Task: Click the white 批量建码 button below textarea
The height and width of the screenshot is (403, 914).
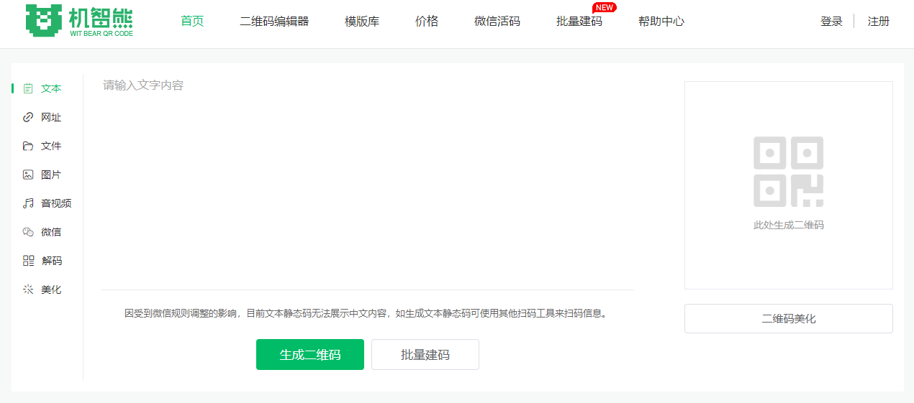Action: click(x=425, y=355)
